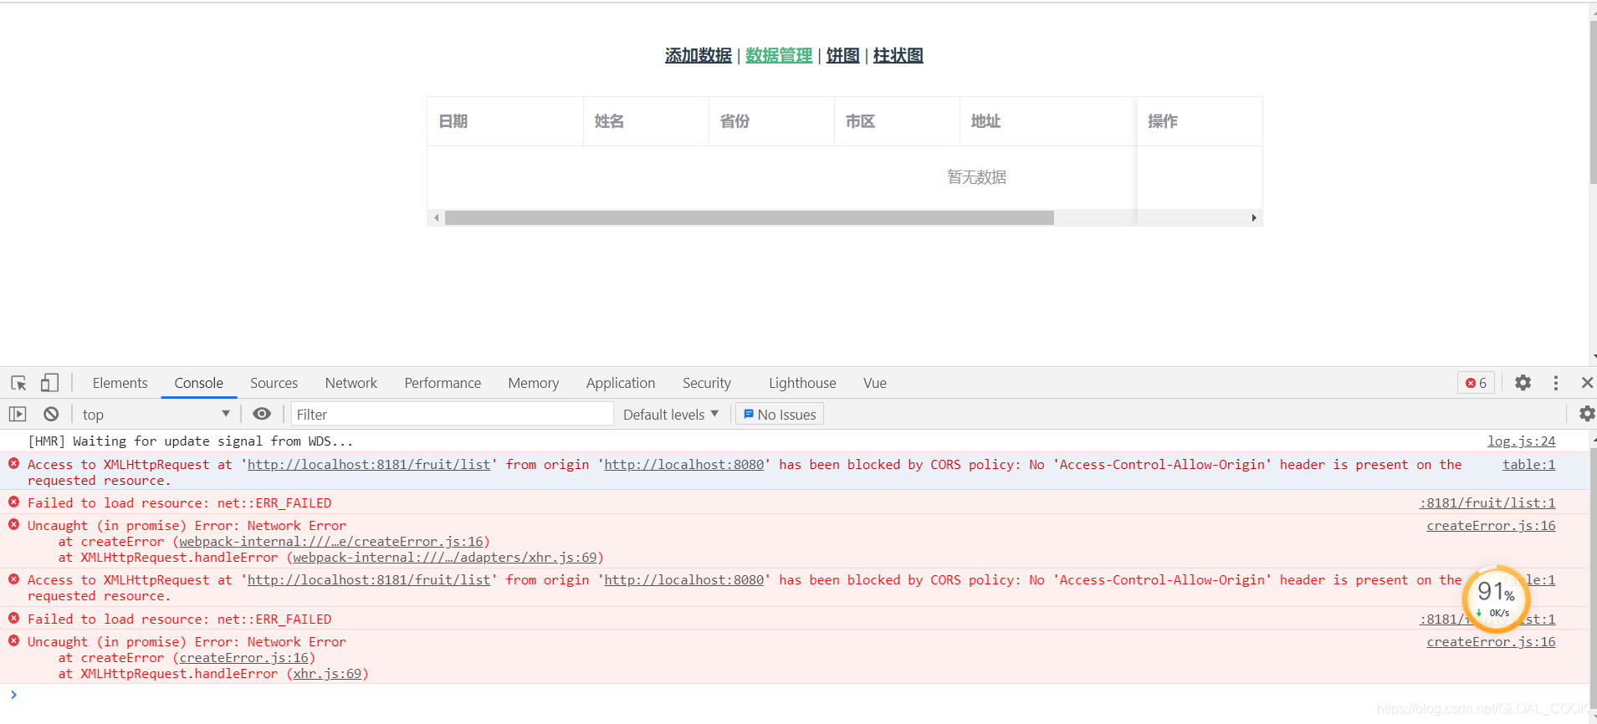Open webpack-internal adapters/xhr.js:69 stack link
Image resolution: width=1597 pixels, height=724 pixels.
(445, 557)
